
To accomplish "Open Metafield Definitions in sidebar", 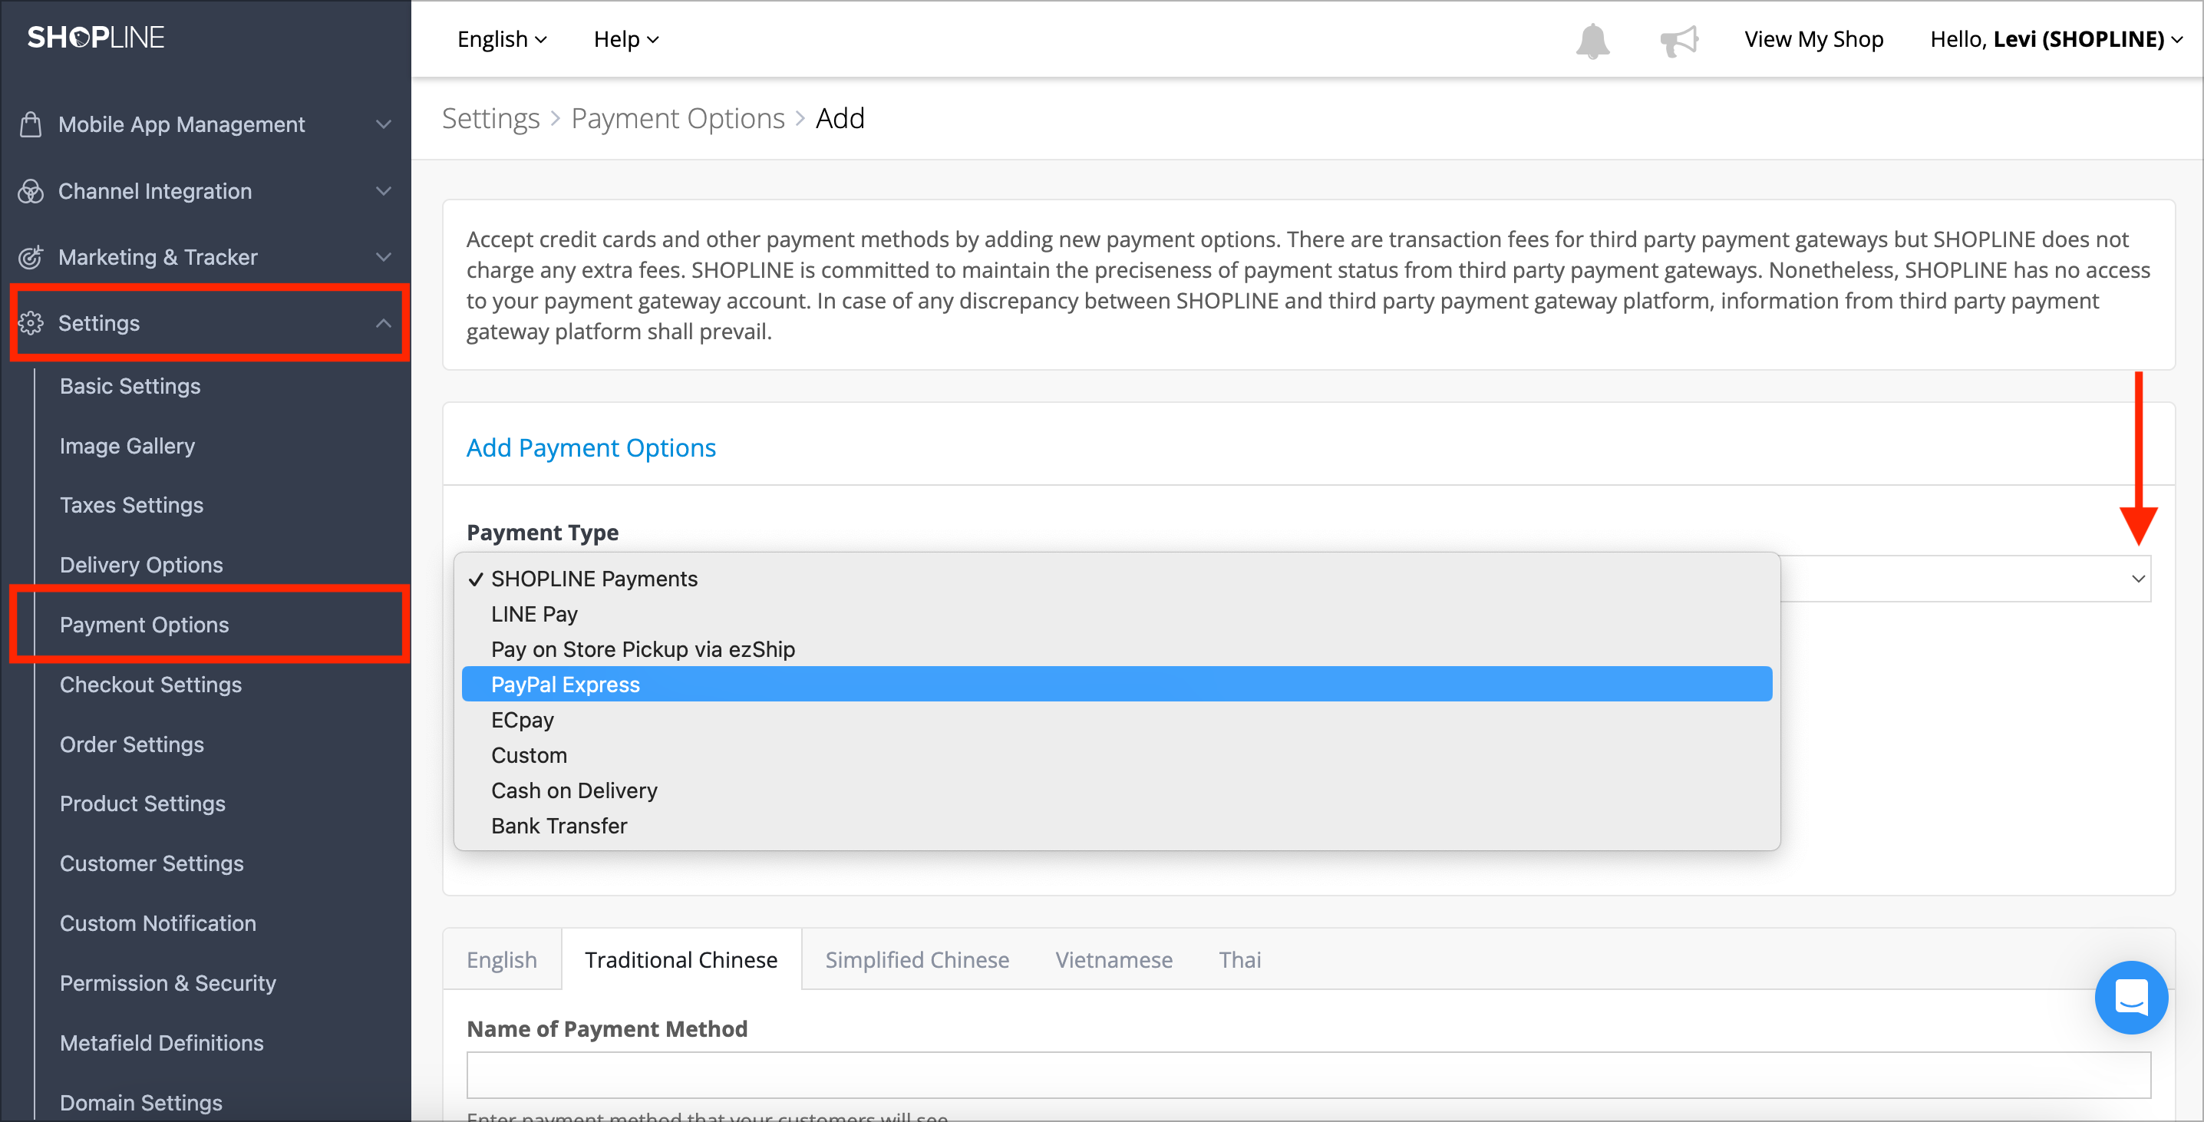I will (x=162, y=1043).
